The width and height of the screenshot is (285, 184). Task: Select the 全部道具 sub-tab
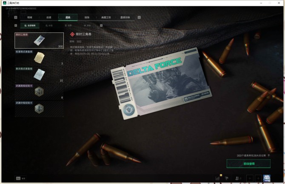point(30,26)
